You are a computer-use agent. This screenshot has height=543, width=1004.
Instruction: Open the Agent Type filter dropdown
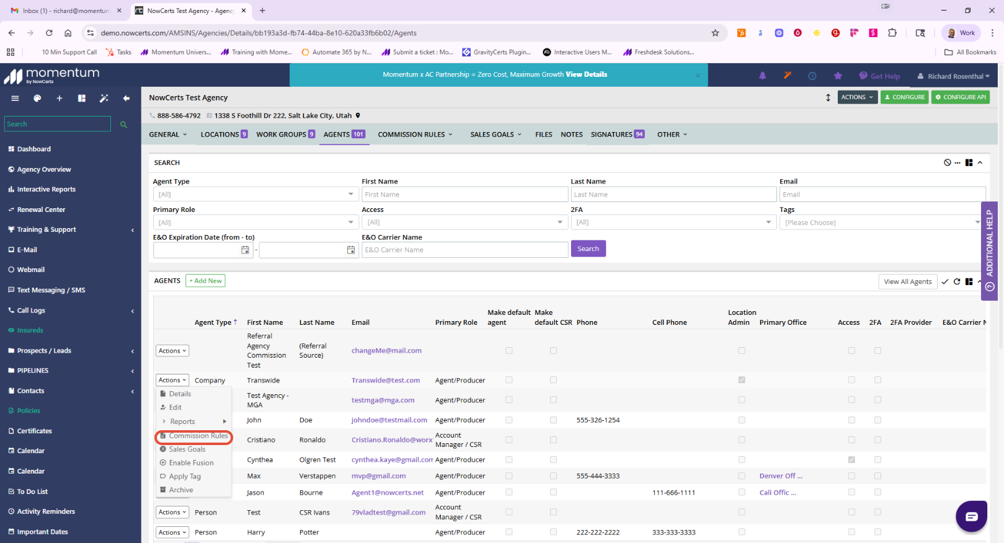pyautogui.click(x=255, y=195)
